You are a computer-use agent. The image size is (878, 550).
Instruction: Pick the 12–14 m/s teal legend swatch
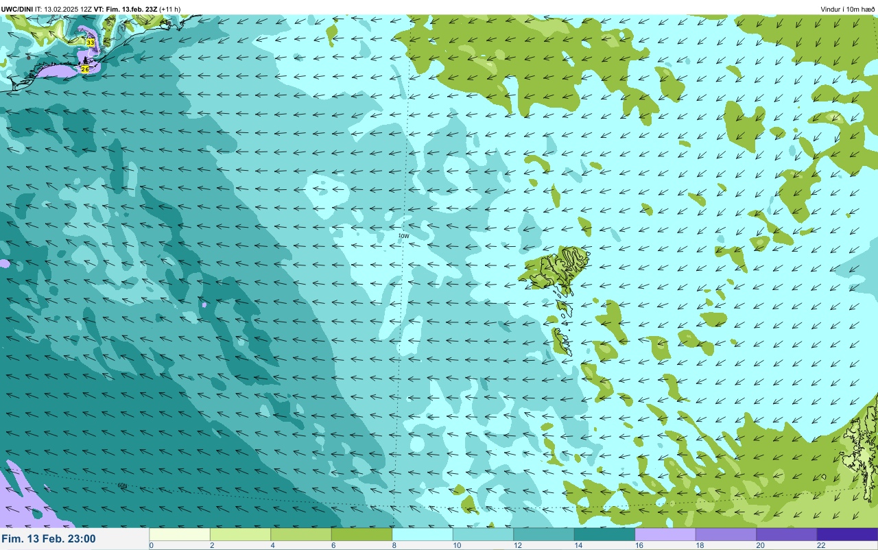544,534
